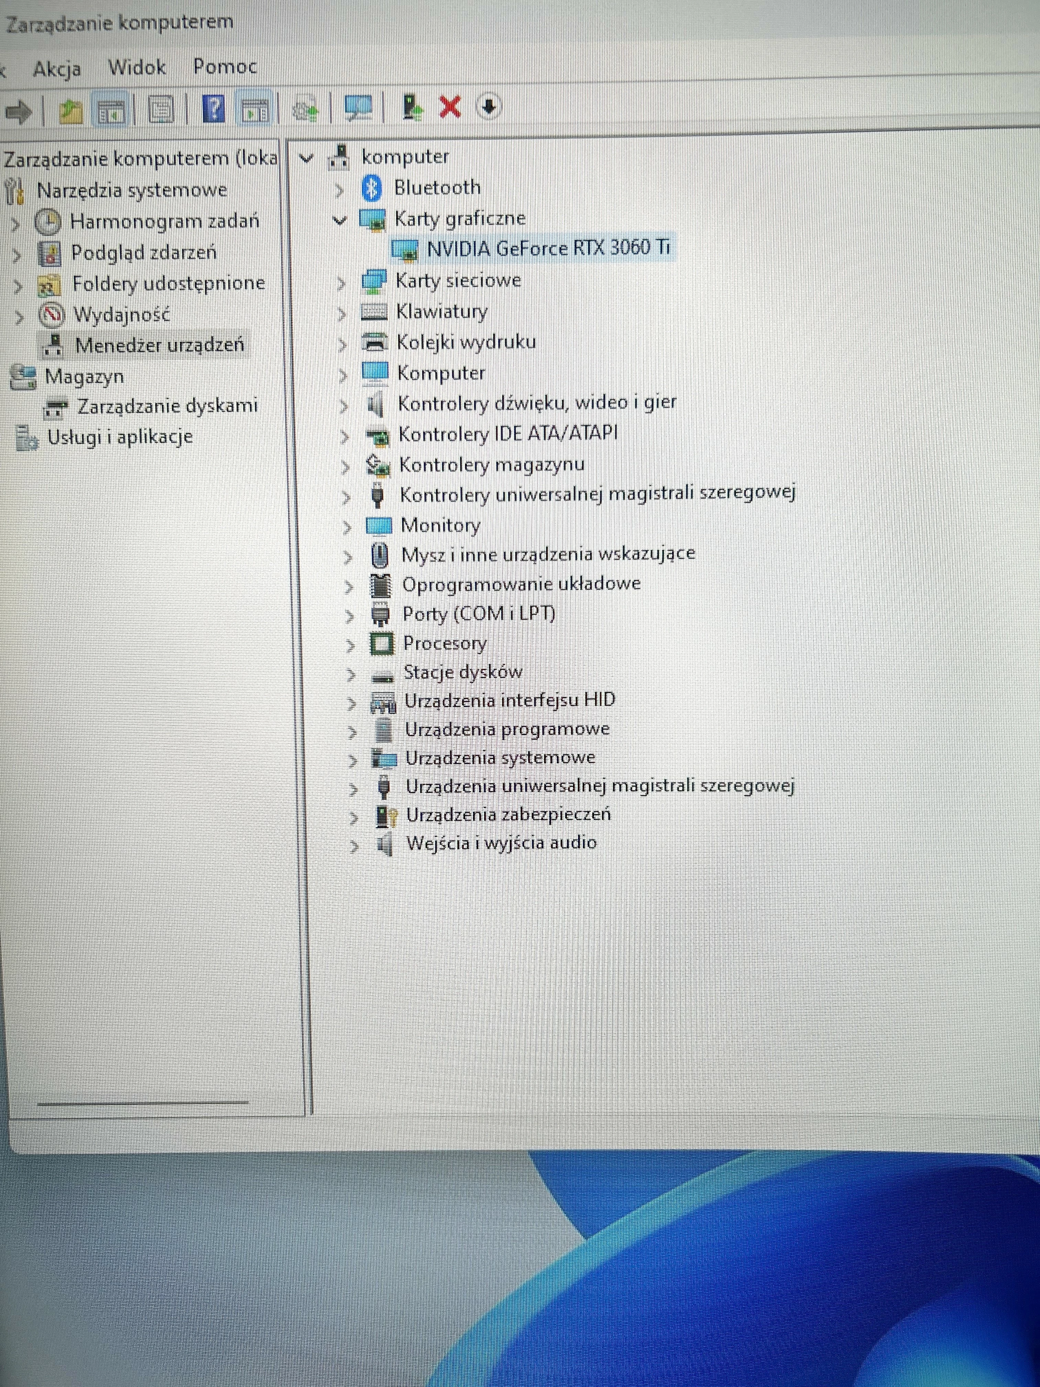
Task: Click the update device driver icon
Action: [x=412, y=107]
